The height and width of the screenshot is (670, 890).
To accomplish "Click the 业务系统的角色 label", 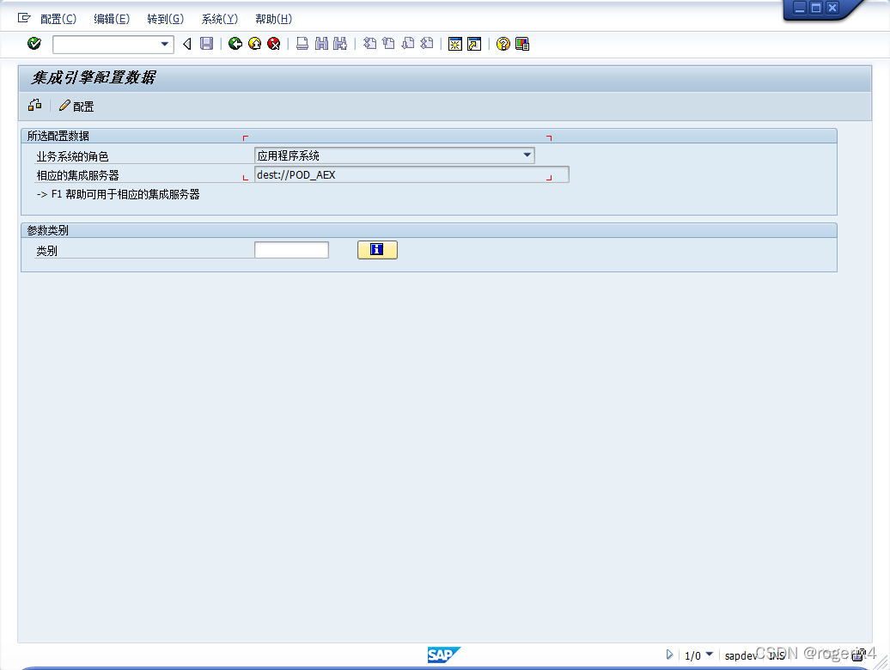I will coord(72,156).
